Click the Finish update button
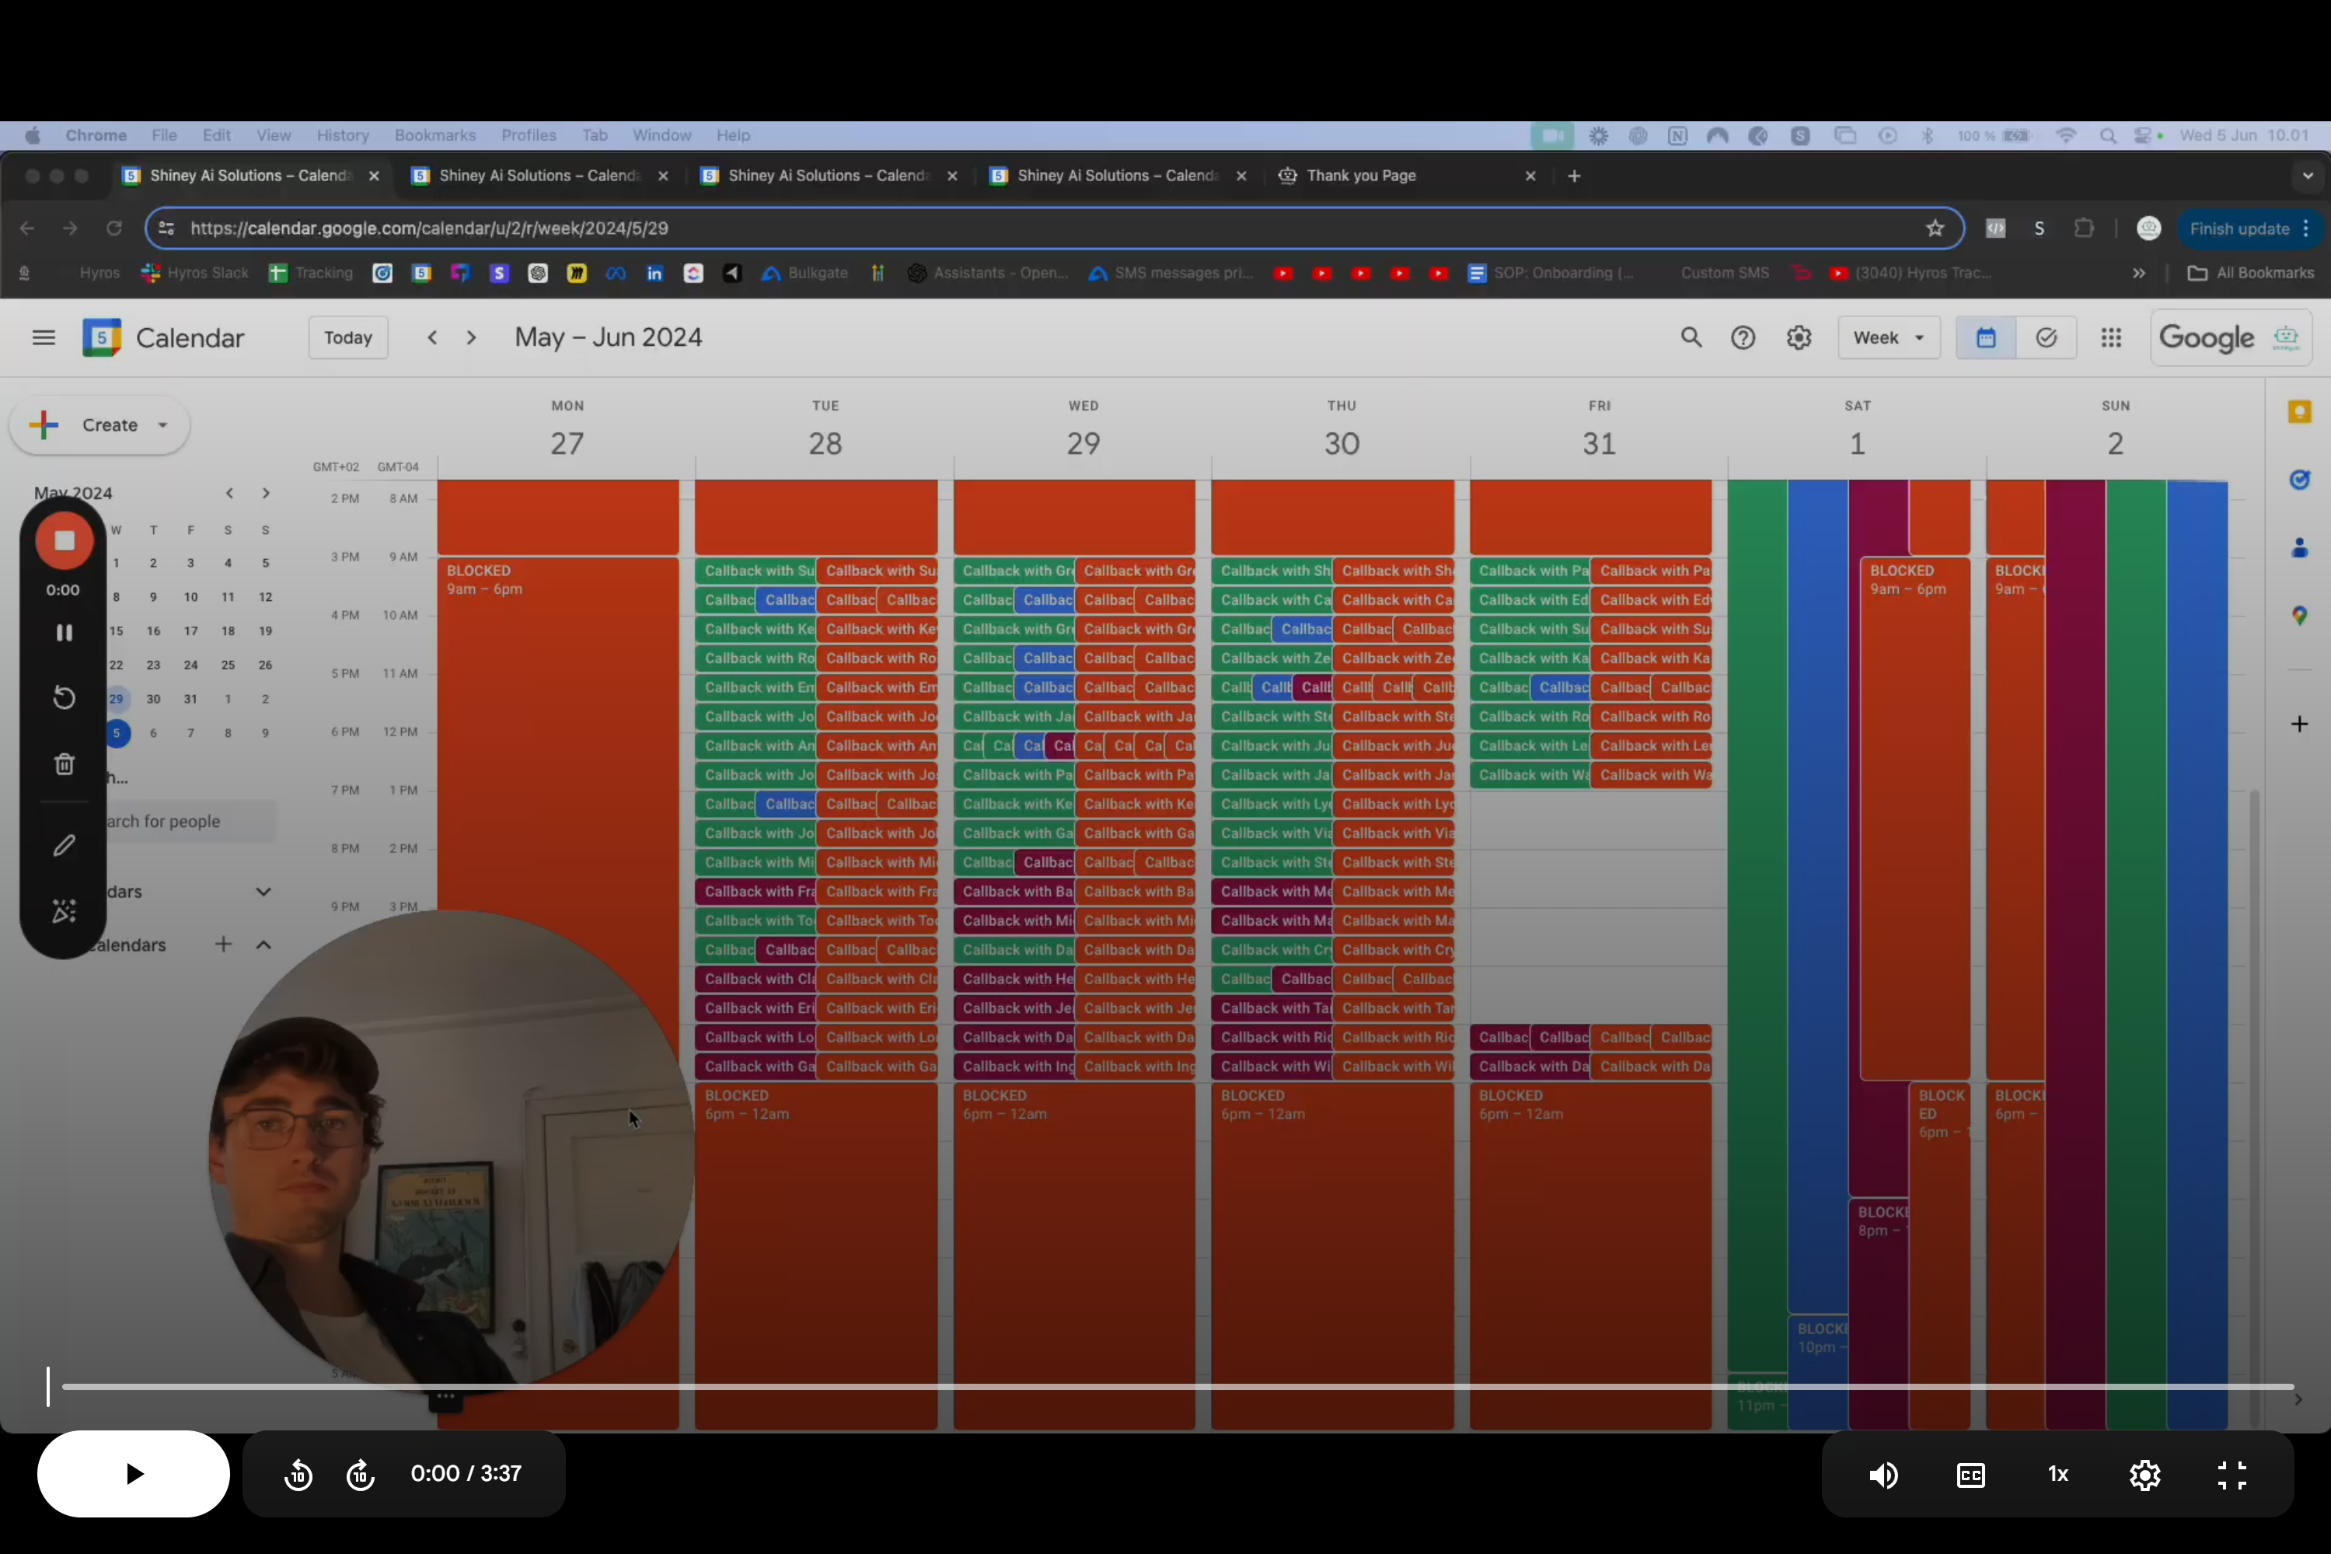2331x1554 pixels. (x=2239, y=229)
